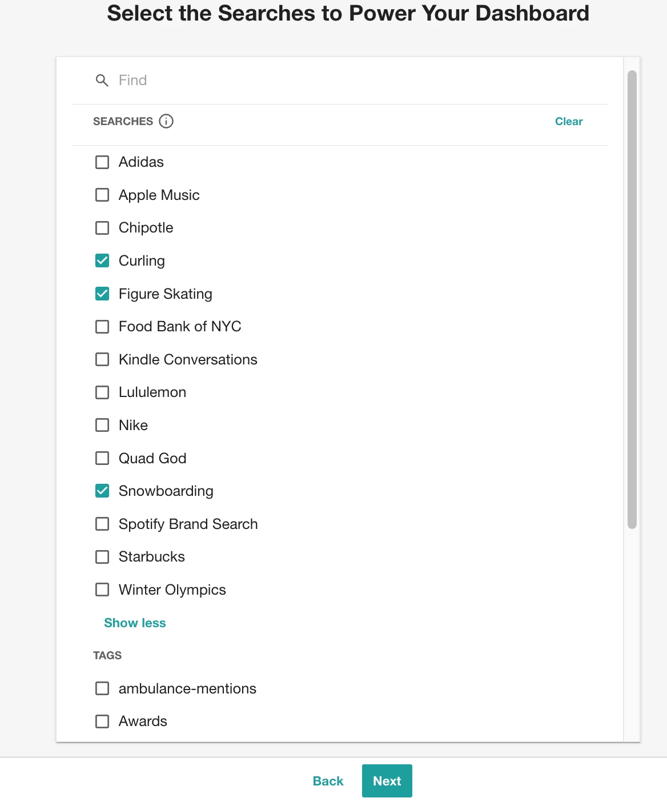The image size is (667, 802).
Task: Click the Apple Music label text
Action: point(159,195)
